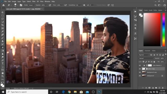Toggle lock position icon
The width and height of the screenshot is (167, 94).
(x=149, y=62)
